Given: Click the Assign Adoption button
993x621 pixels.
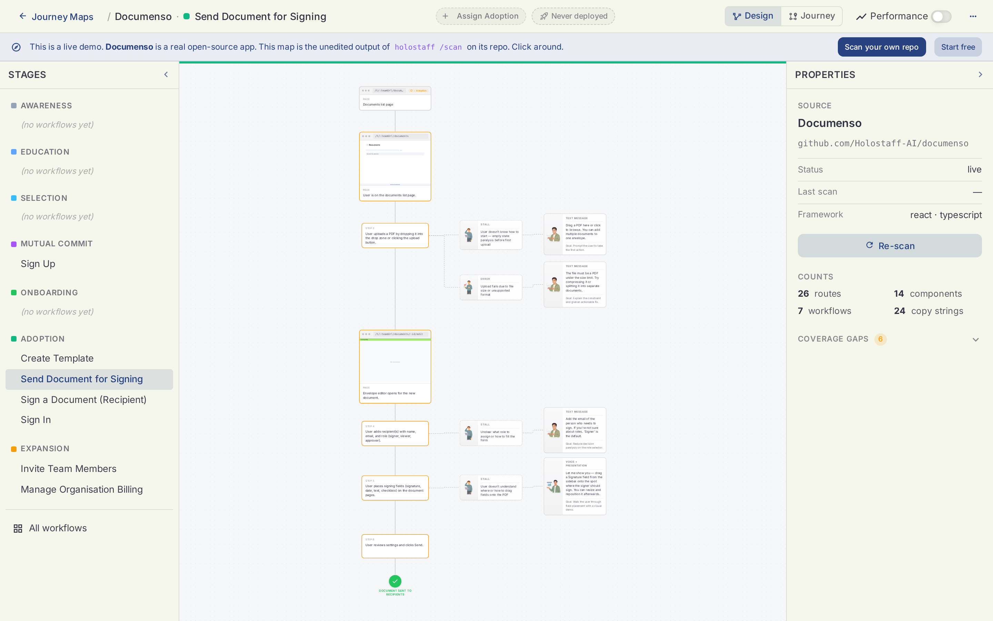Looking at the screenshot, I should [x=481, y=16].
